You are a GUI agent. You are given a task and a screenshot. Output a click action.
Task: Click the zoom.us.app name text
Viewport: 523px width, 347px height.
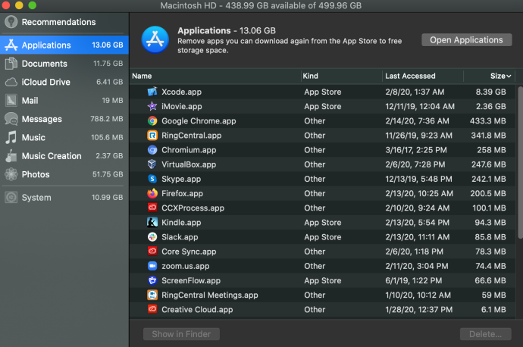pos(186,267)
